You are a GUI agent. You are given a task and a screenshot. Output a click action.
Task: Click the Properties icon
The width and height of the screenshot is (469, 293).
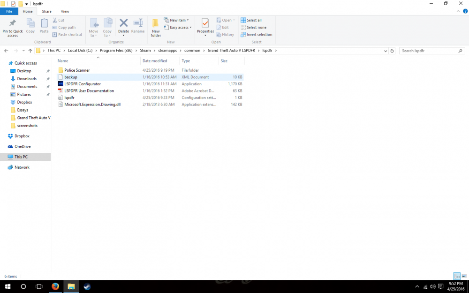[x=205, y=23]
